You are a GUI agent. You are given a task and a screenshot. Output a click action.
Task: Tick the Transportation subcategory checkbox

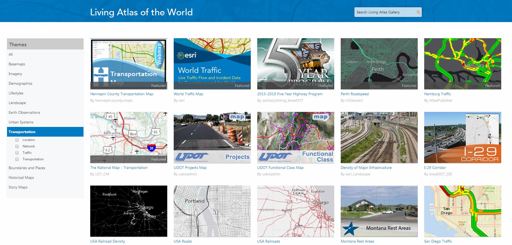click(17, 159)
